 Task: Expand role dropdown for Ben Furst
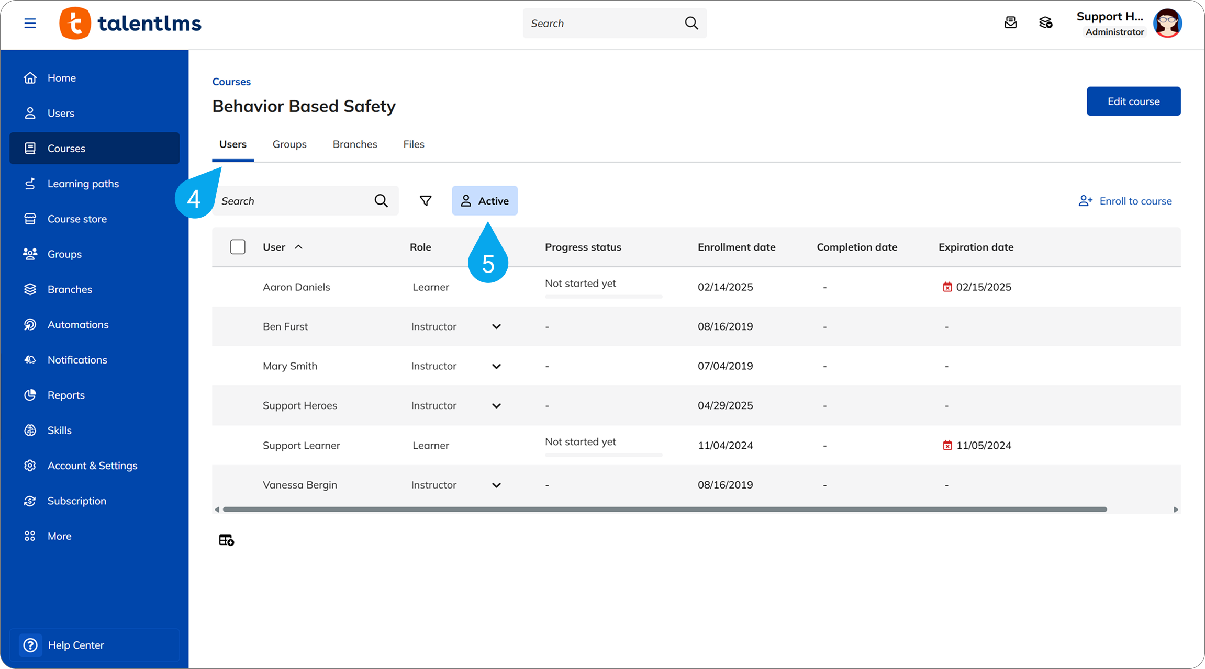coord(496,326)
